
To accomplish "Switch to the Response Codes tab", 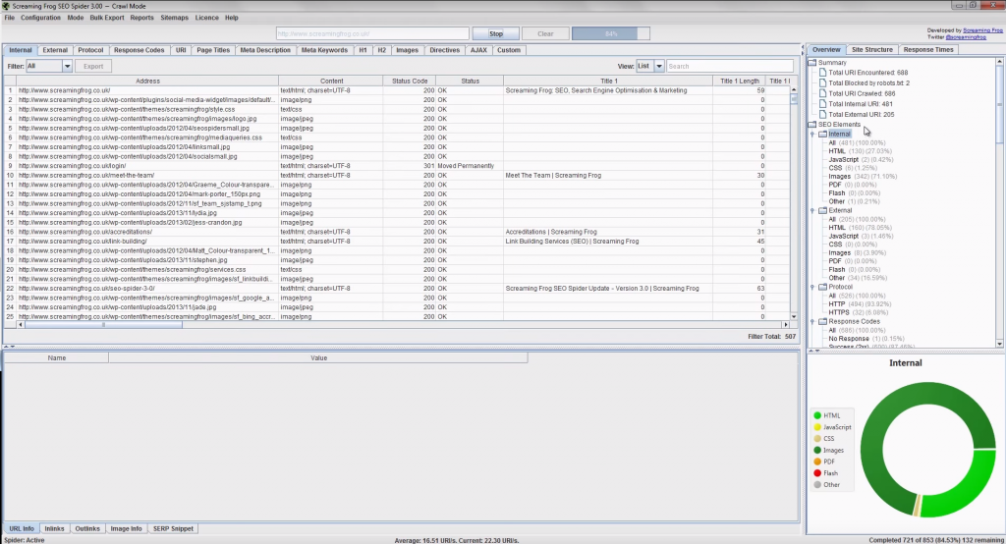I will 140,50.
